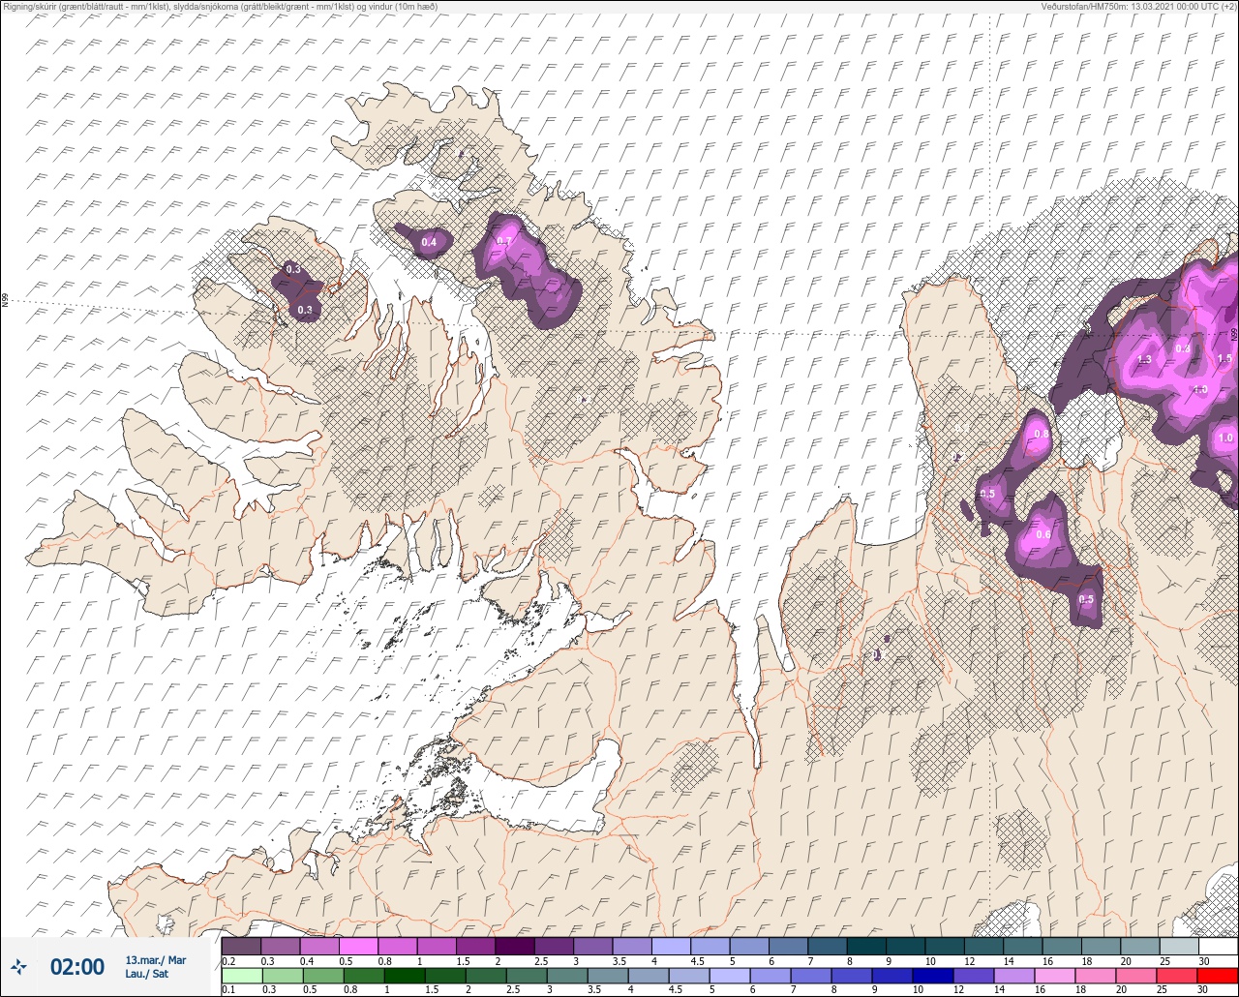Click the 02:00 forecast time label

click(77, 967)
